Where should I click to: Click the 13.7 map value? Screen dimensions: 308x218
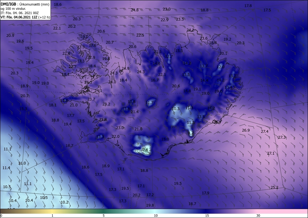tap(204, 66)
